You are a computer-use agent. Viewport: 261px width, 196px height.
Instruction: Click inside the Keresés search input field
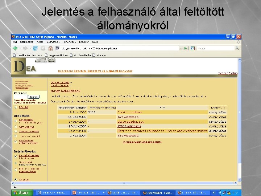tap(21, 97)
